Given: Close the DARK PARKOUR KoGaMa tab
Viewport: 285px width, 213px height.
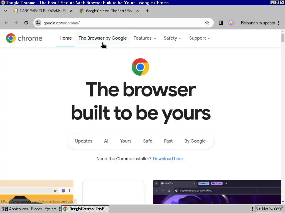Looking at the screenshot, I should [x=71, y=11].
